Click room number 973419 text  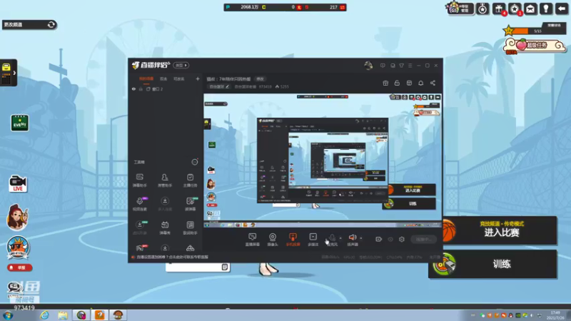click(x=265, y=86)
